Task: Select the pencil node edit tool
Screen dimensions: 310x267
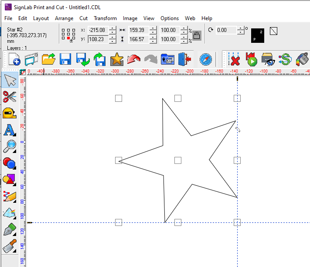Action: (10, 197)
